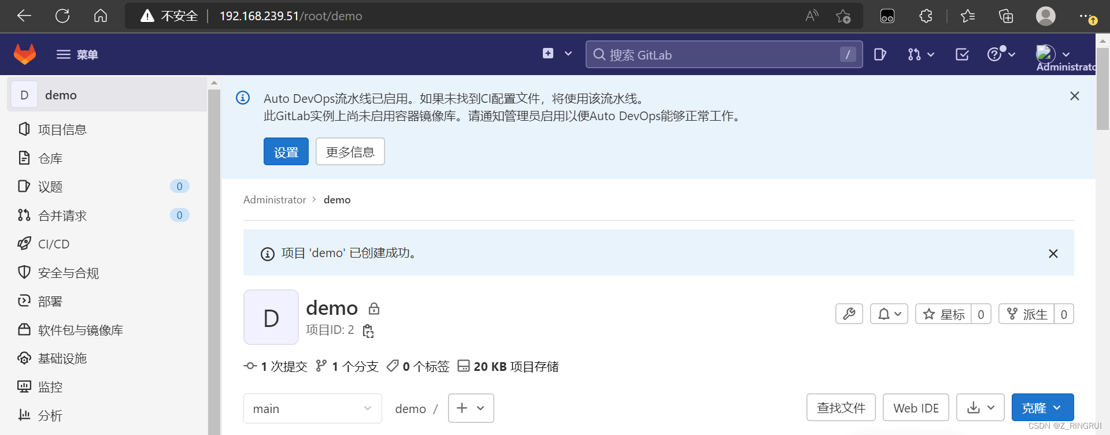The image size is (1110, 435).
Task: Dismiss the 项目 'demo' 已创建成功 alert
Action: pos(1053,254)
